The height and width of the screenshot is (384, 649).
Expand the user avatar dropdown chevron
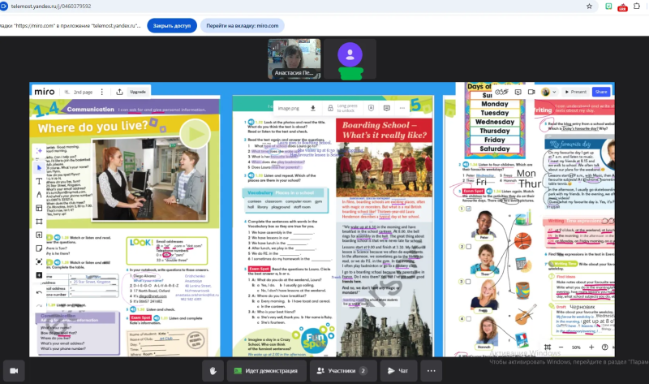point(554,92)
